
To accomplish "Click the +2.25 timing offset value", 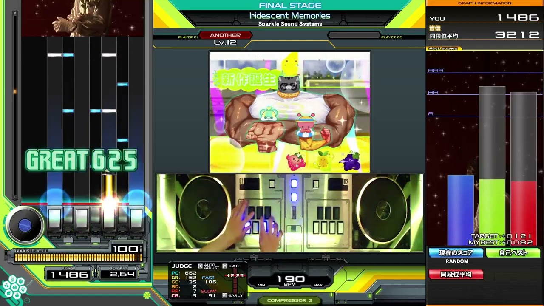I will click(x=235, y=275).
